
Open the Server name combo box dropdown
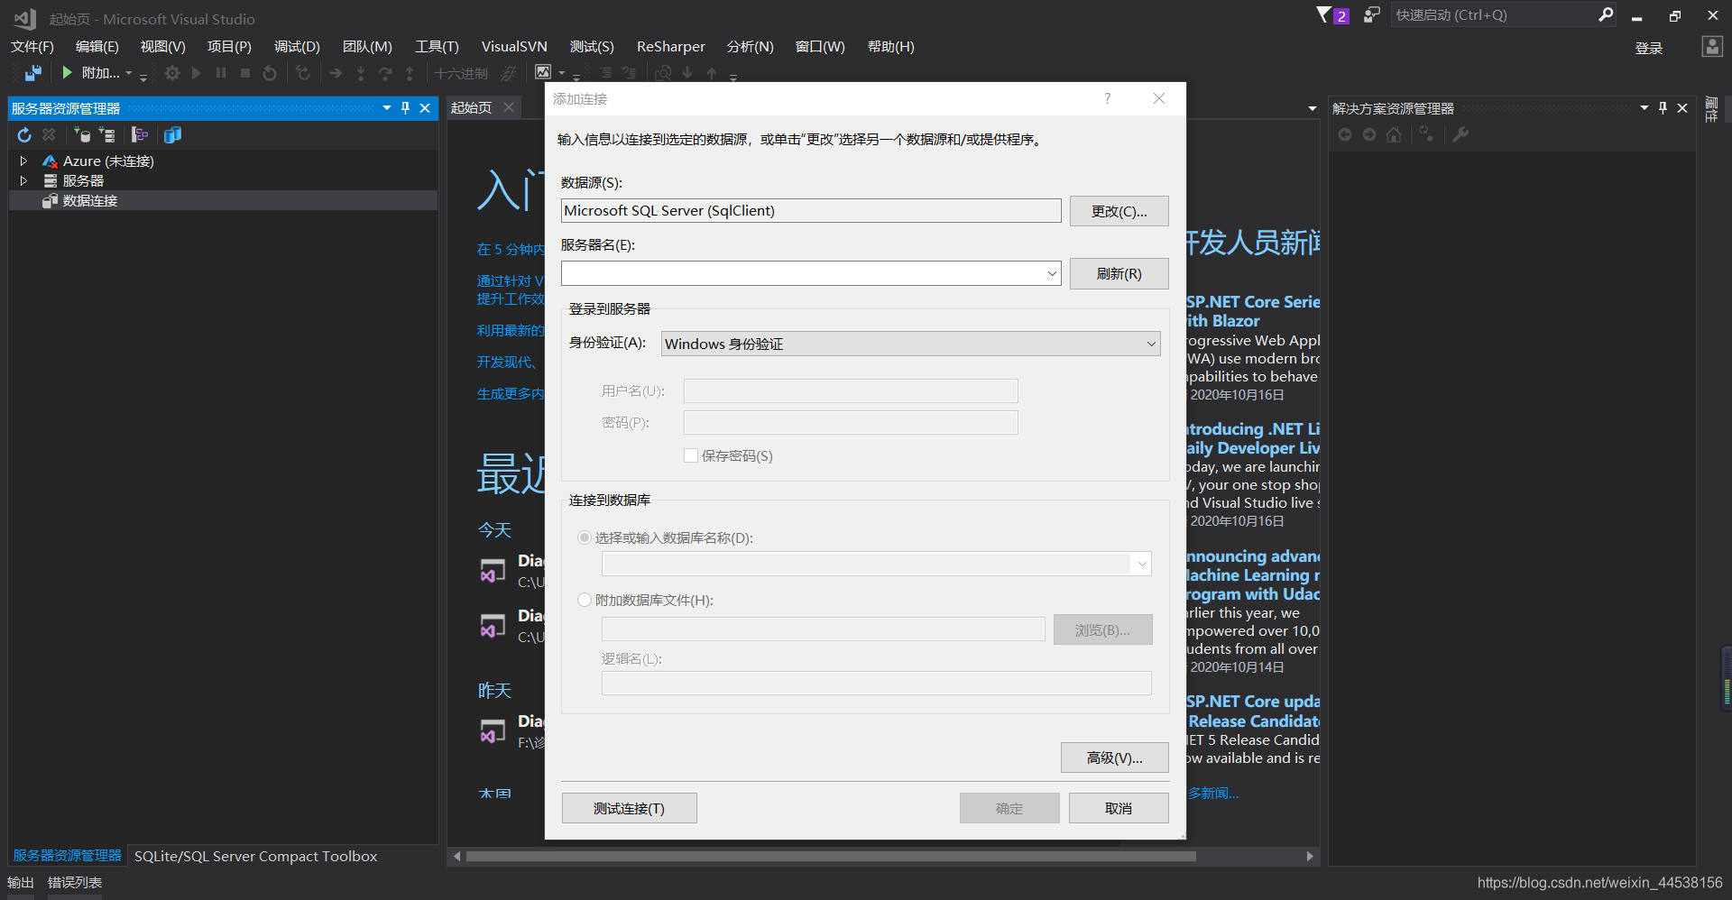coord(1052,273)
